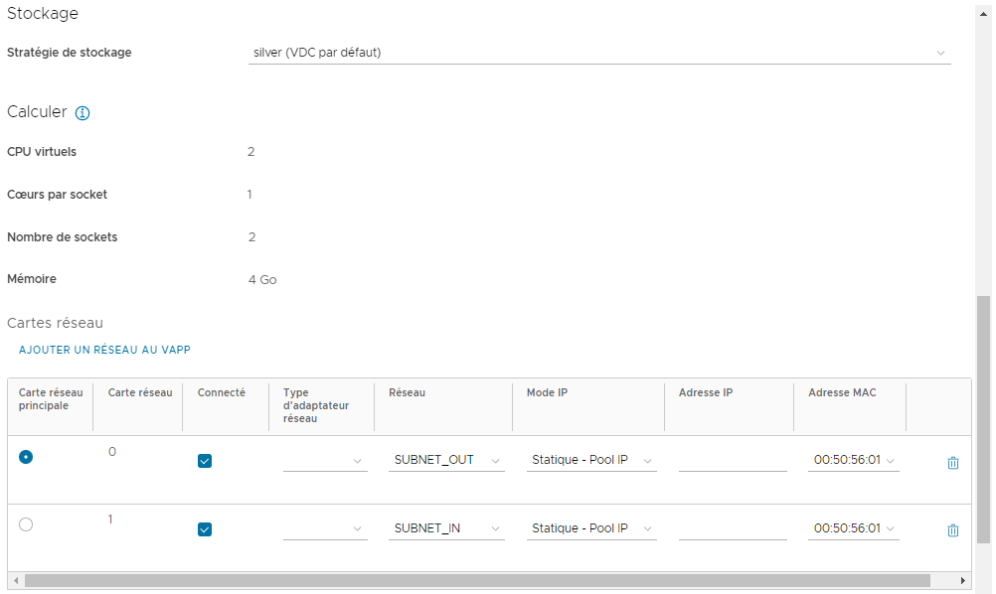Click the horizontal scrollbar thumb
This screenshot has width=996, height=594.
[477, 581]
